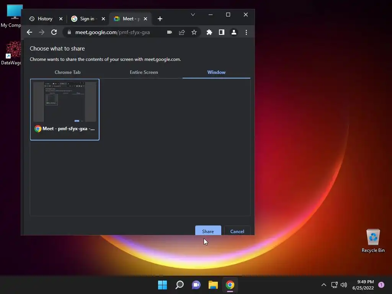Open File Explorer from the taskbar
This screenshot has width=392, height=294.
tap(213, 285)
